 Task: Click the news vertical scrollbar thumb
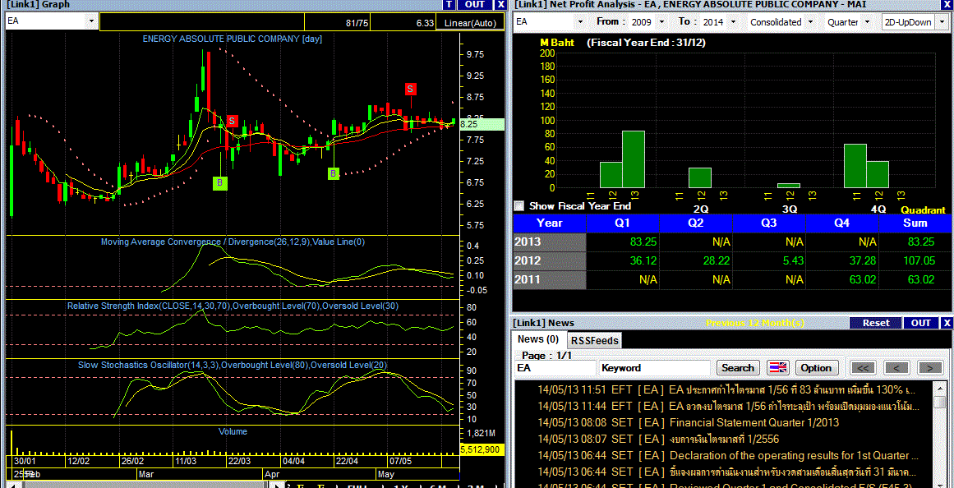tap(940, 403)
